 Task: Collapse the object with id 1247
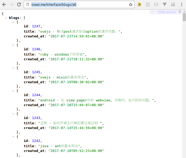coord(14,22)
